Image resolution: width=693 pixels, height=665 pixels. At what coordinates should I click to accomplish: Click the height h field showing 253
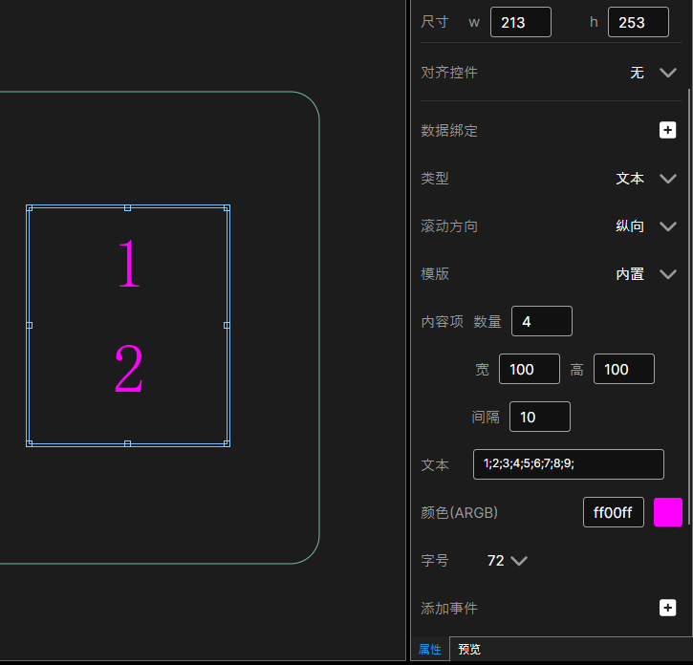tap(638, 22)
